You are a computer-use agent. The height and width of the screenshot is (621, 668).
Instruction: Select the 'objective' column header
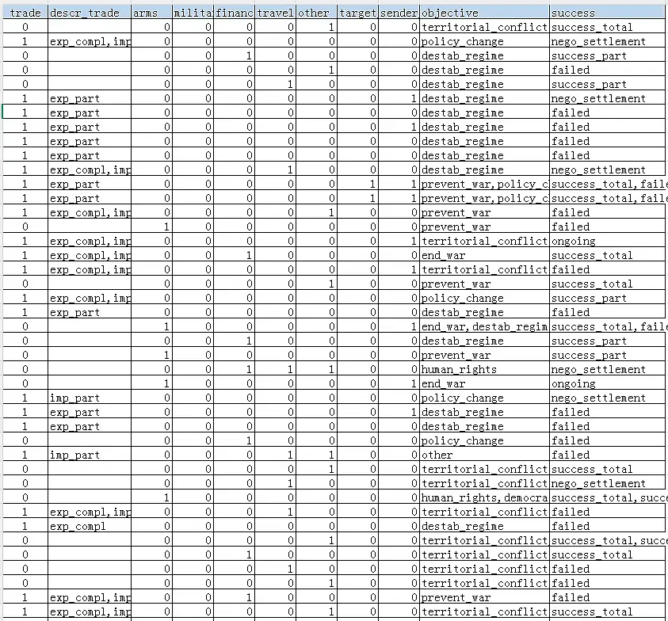point(484,13)
